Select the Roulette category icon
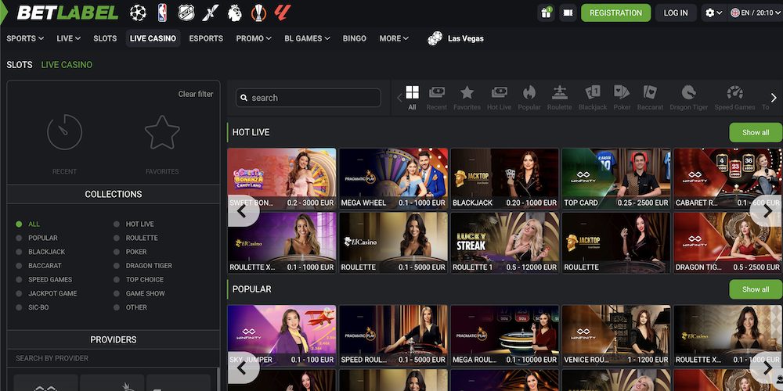783x391 pixels. 559,92
